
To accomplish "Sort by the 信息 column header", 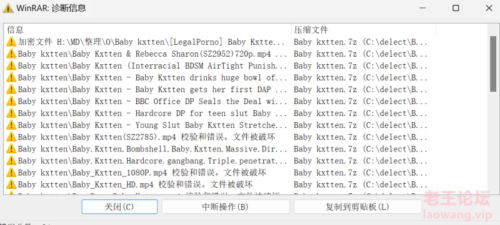I will click(148, 30).
